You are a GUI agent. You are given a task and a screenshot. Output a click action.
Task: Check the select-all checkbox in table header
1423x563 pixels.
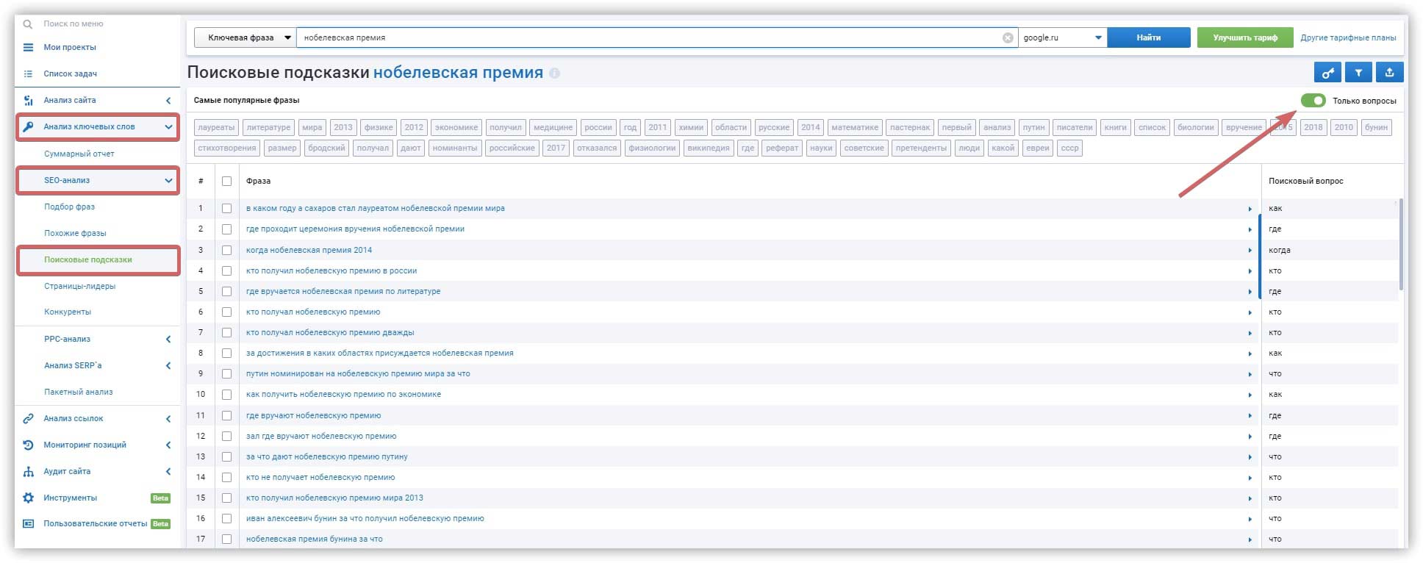pyautogui.click(x=226, y=181)
